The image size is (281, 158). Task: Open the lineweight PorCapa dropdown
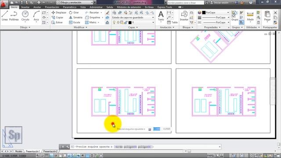coord(216,18)
